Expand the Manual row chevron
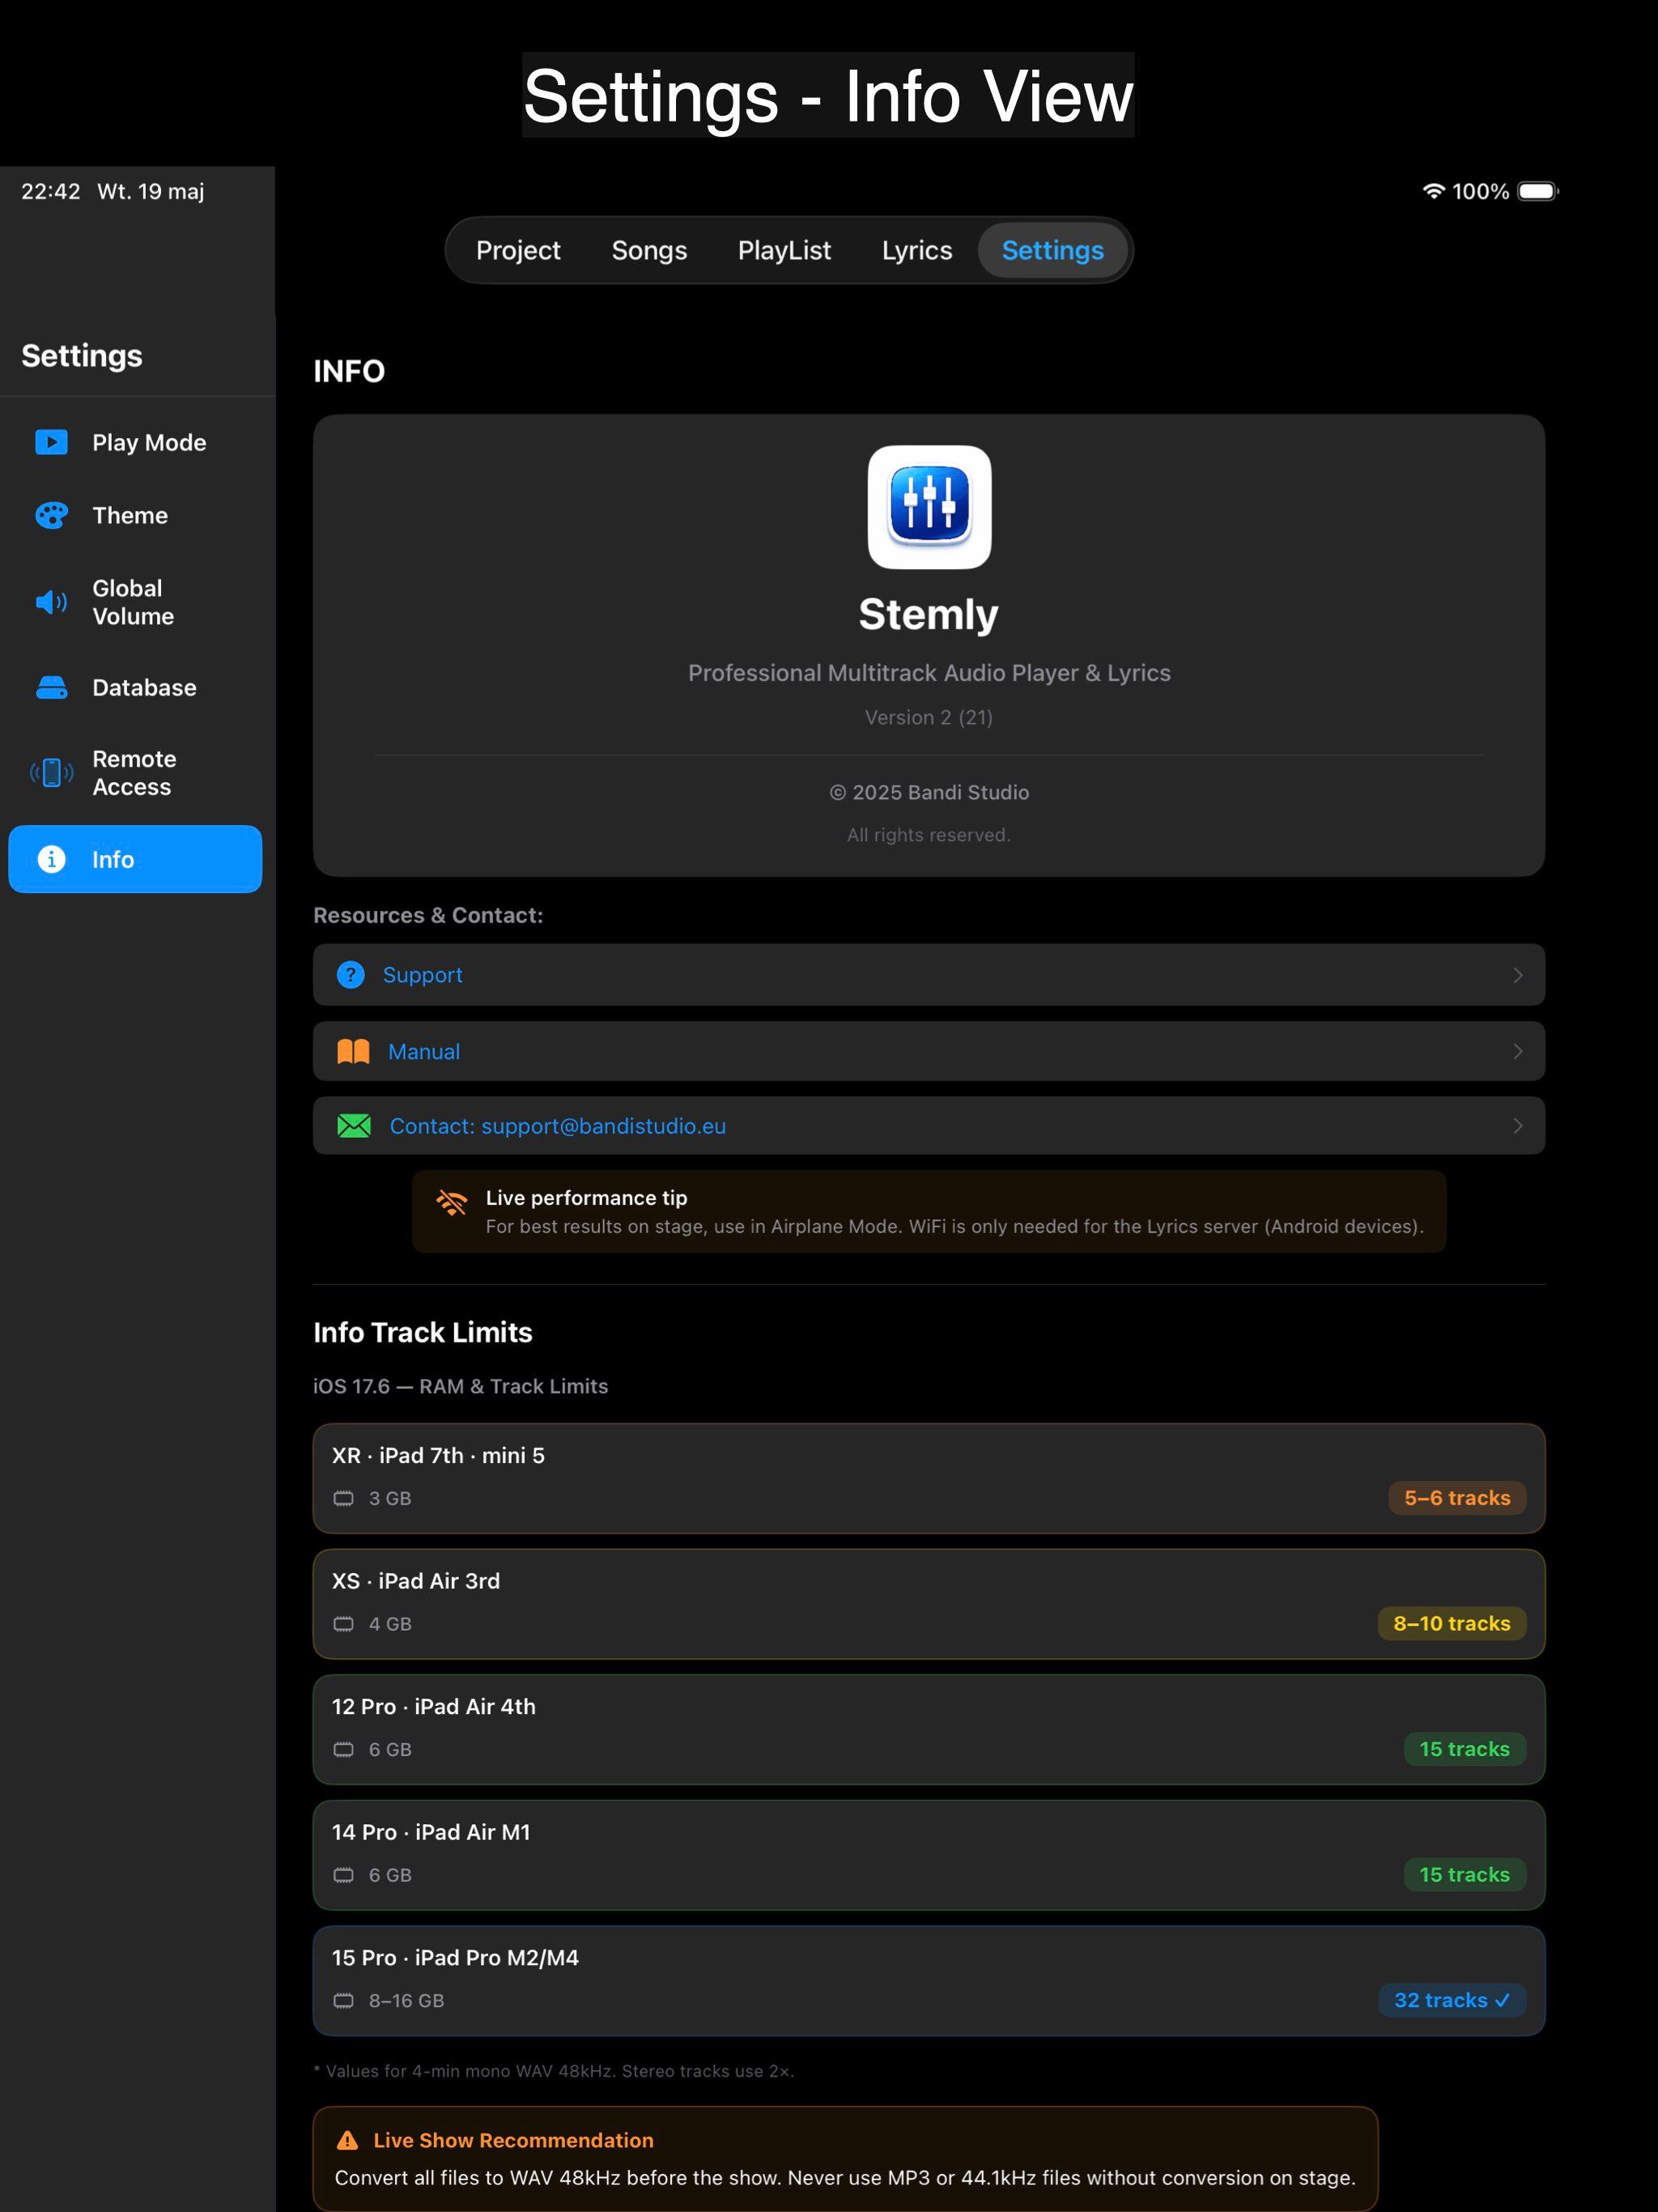Screen dimensions: 1658x2212 [x=1518, y=1051]
